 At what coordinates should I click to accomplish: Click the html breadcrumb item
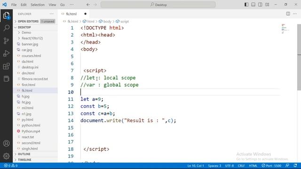[88, 22]
